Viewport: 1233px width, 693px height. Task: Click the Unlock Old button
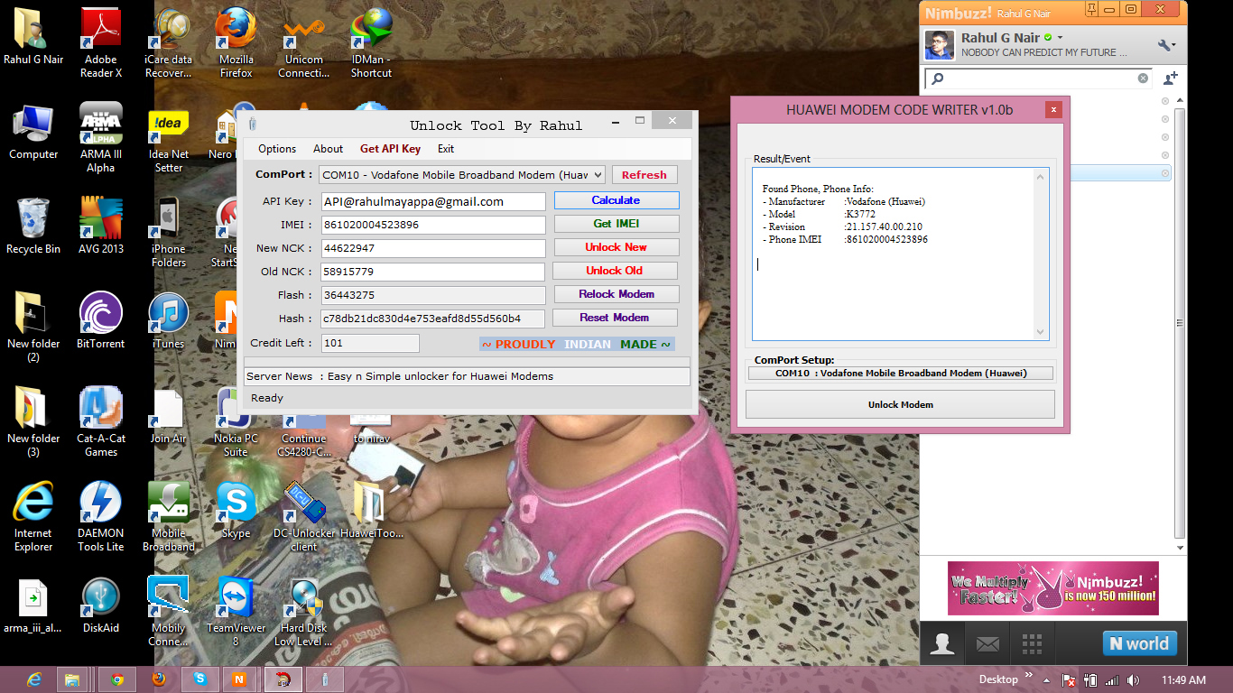[x=614, y=271]
